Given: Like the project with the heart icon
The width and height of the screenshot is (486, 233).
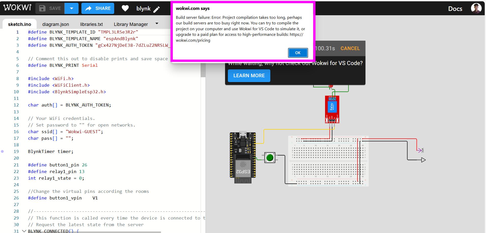Looking at the screenshot, I should point(125,8).
